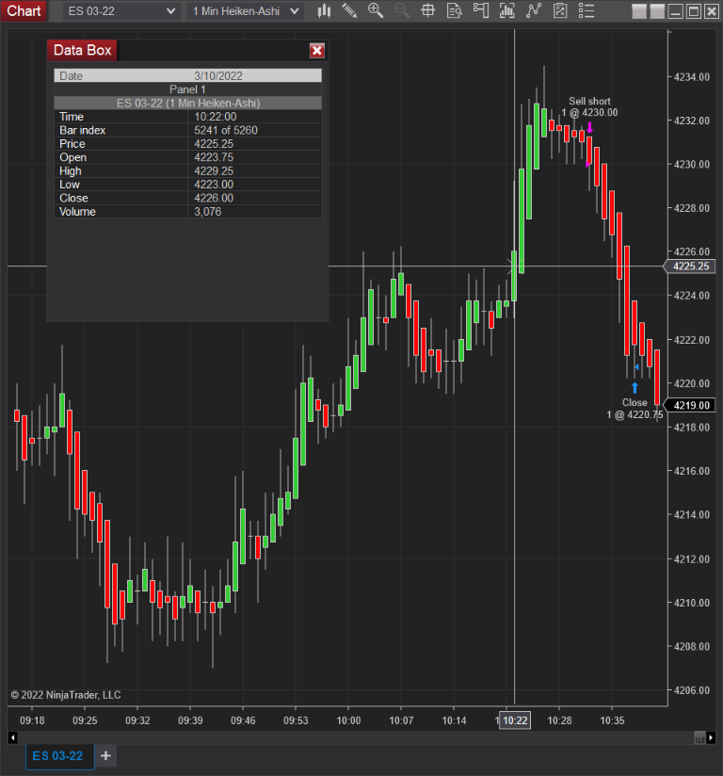Screen dimensions: 723x776
Task: Open the Strategy Performance icon
Action: tap(560, 11)
